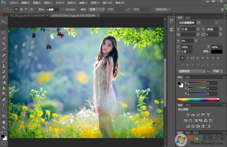
Task: Select the Move tool
Action: coord(4,22)
